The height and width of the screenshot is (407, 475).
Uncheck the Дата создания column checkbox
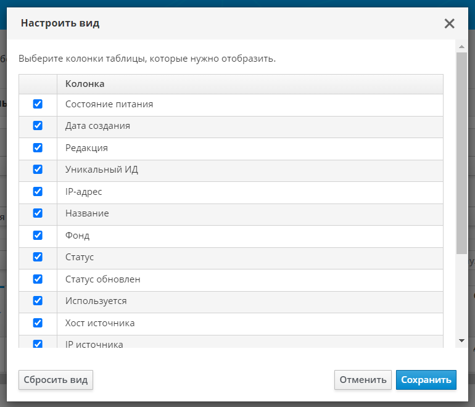(38, 126)
